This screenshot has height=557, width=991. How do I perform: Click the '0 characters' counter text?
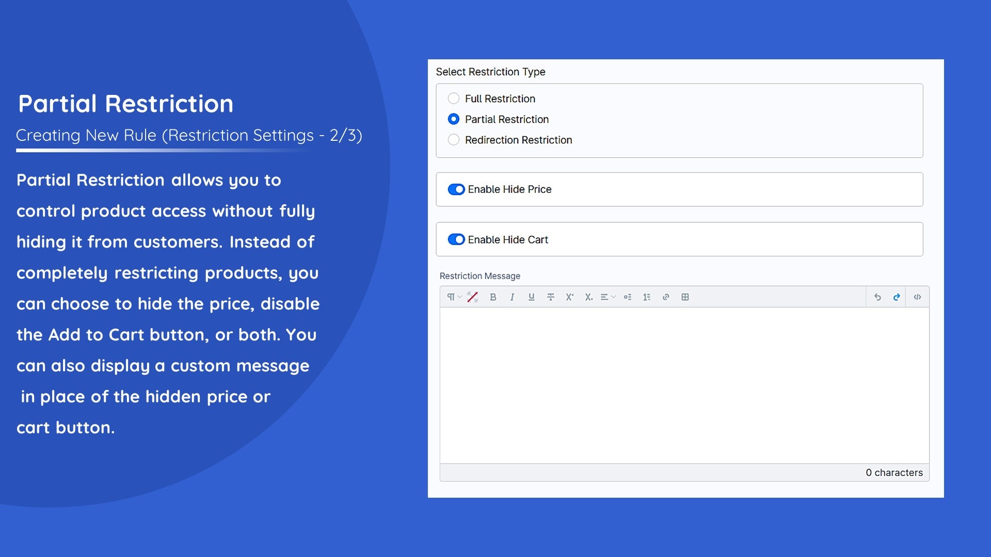(x=894, y=472)
